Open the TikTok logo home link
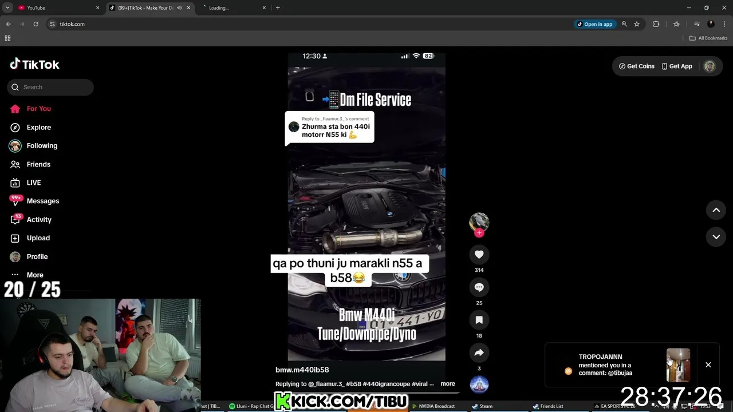 coord(34,64)
